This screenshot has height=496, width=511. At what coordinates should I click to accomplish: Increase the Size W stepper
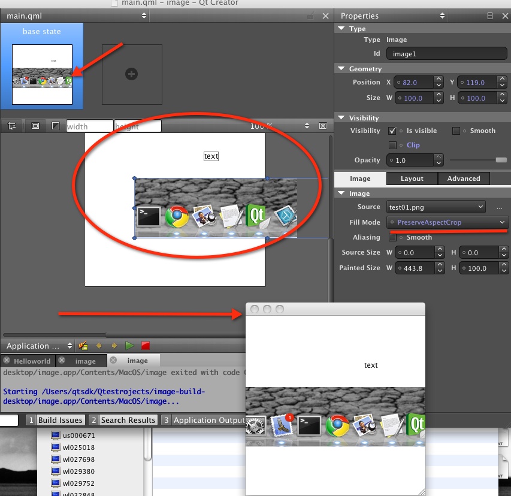[x=439, y=95]
